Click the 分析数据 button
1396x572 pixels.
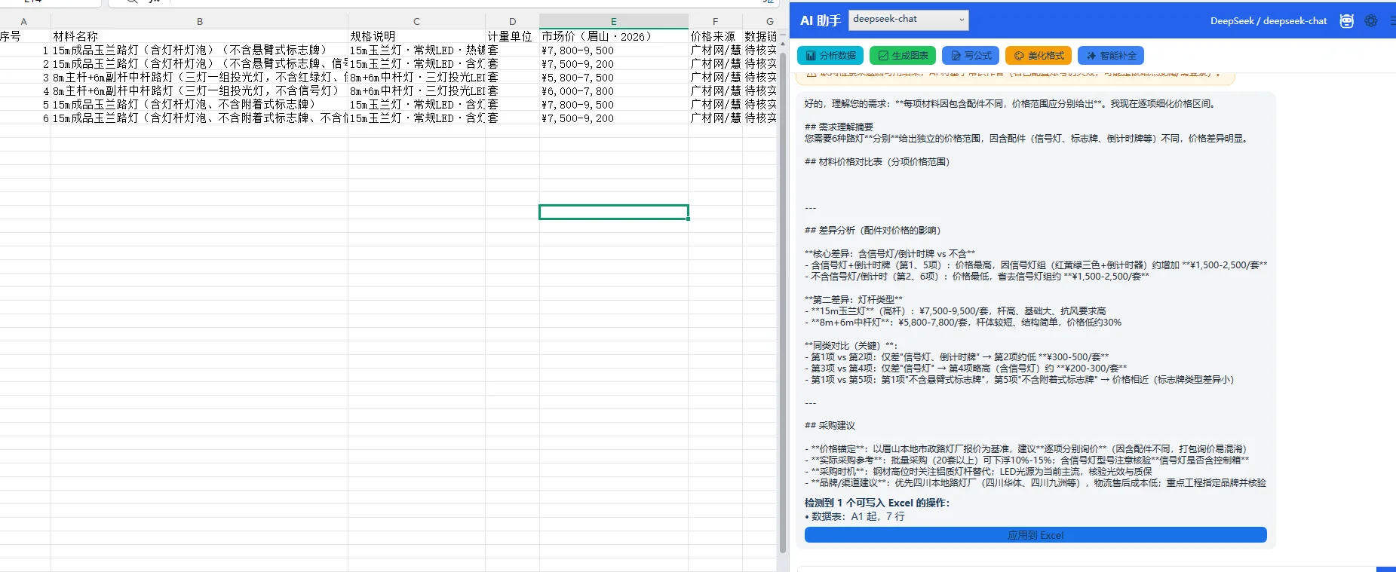(x=830, y=55)
